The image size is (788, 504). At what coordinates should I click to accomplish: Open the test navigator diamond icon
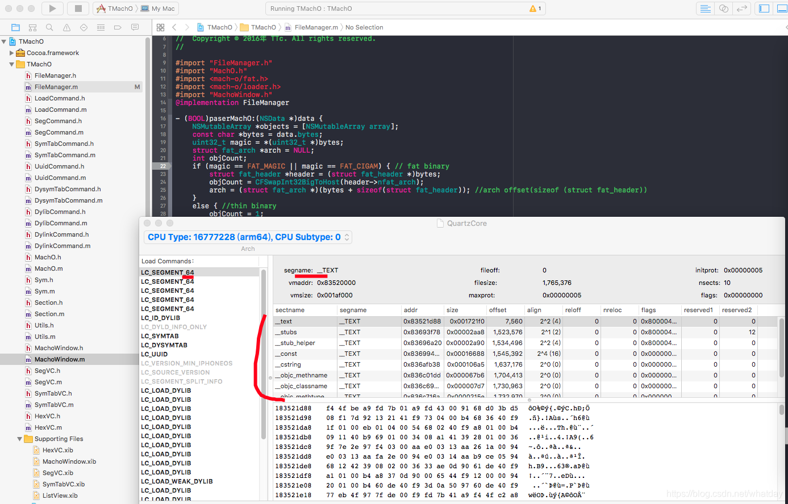point(84,27)
